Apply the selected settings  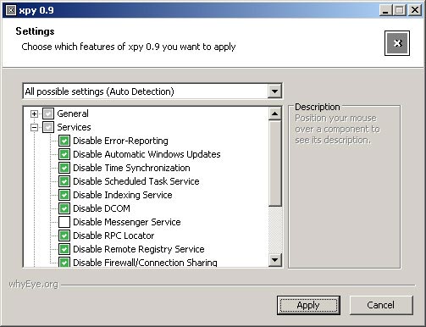pyautogui.click(x=308, y=305)
